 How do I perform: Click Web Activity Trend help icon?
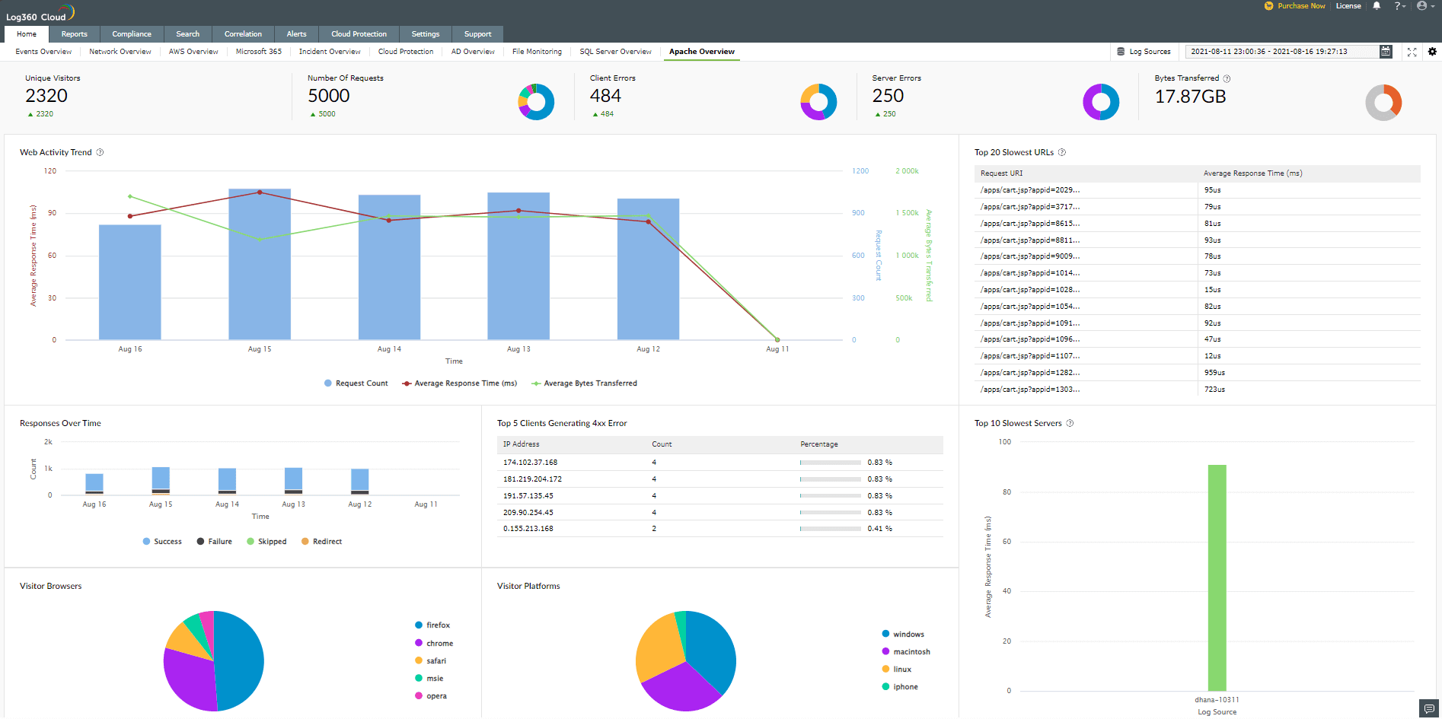click(x=100, y=153)
